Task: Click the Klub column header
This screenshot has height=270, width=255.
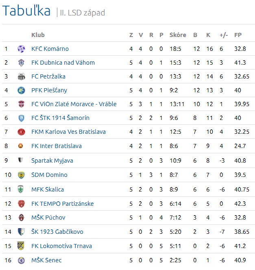Action: [x=38, y=35]
